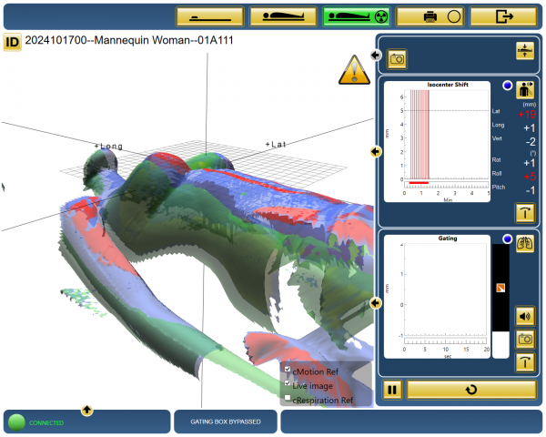Select the Pitch value -1
The height and width of the screenshot is (437, 546).
tap(531, 190)
